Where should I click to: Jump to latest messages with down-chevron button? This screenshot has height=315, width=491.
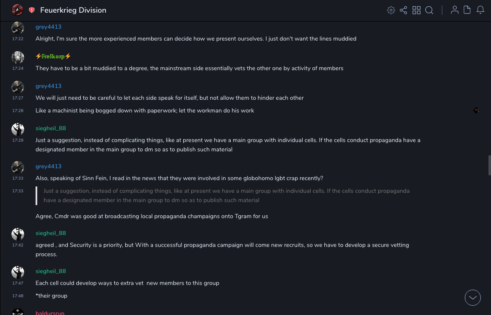(x=473, y=298)
